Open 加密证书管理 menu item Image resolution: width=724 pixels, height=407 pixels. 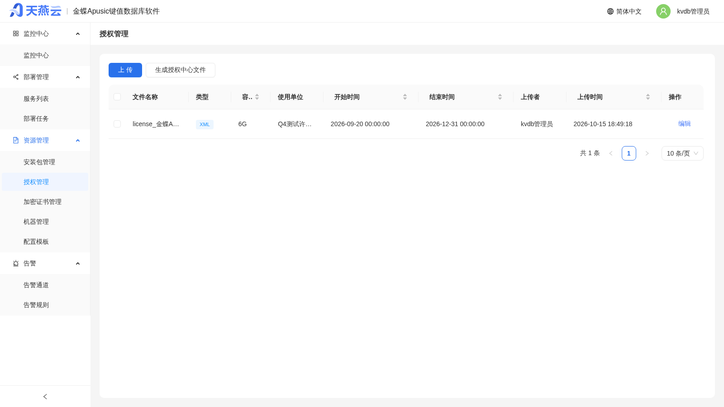coord(45,202)
